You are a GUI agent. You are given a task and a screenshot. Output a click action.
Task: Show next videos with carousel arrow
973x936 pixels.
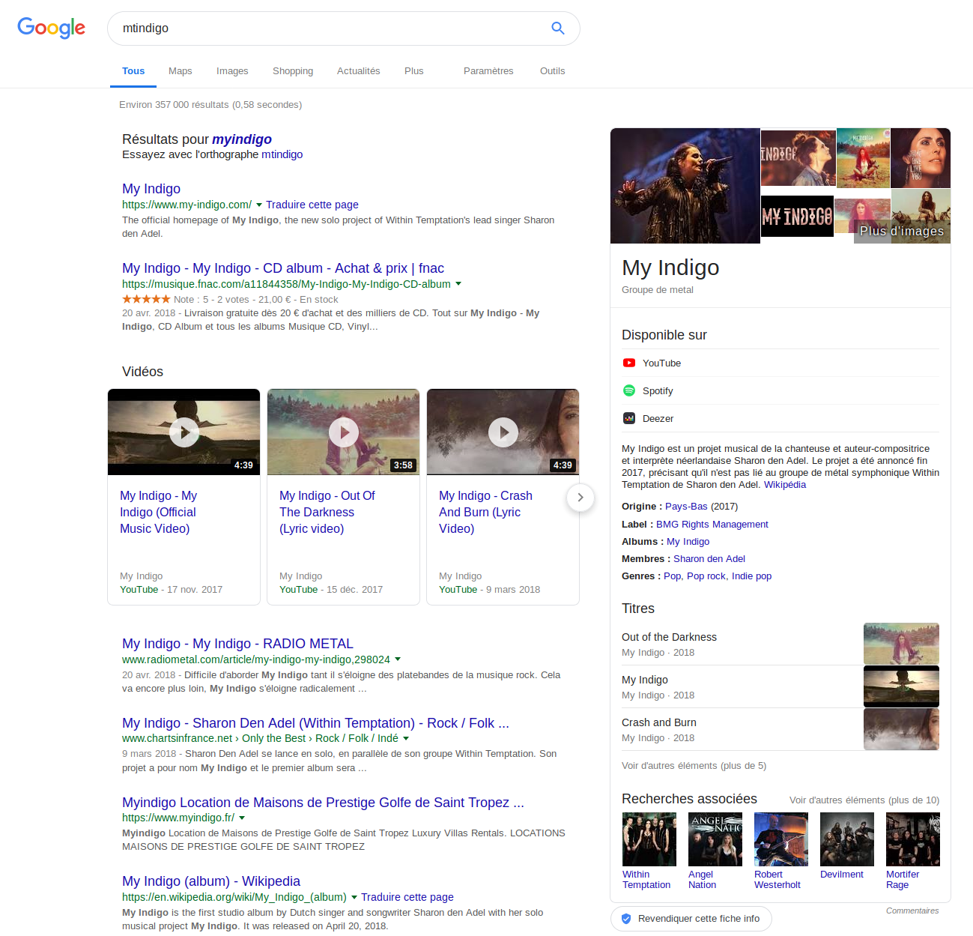[x=581, y=498]
